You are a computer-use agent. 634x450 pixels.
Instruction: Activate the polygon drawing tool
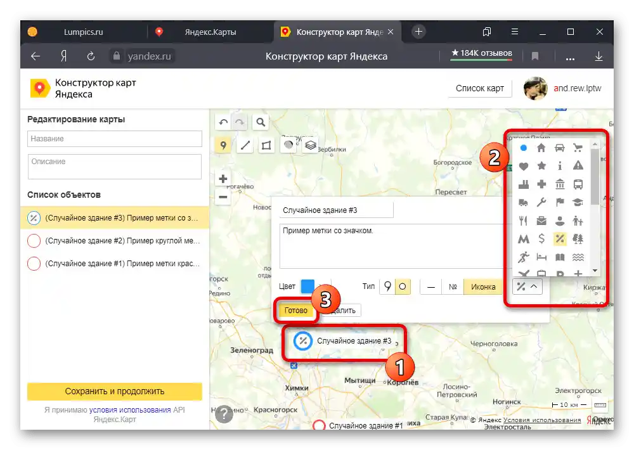click(x=266, y=145)
